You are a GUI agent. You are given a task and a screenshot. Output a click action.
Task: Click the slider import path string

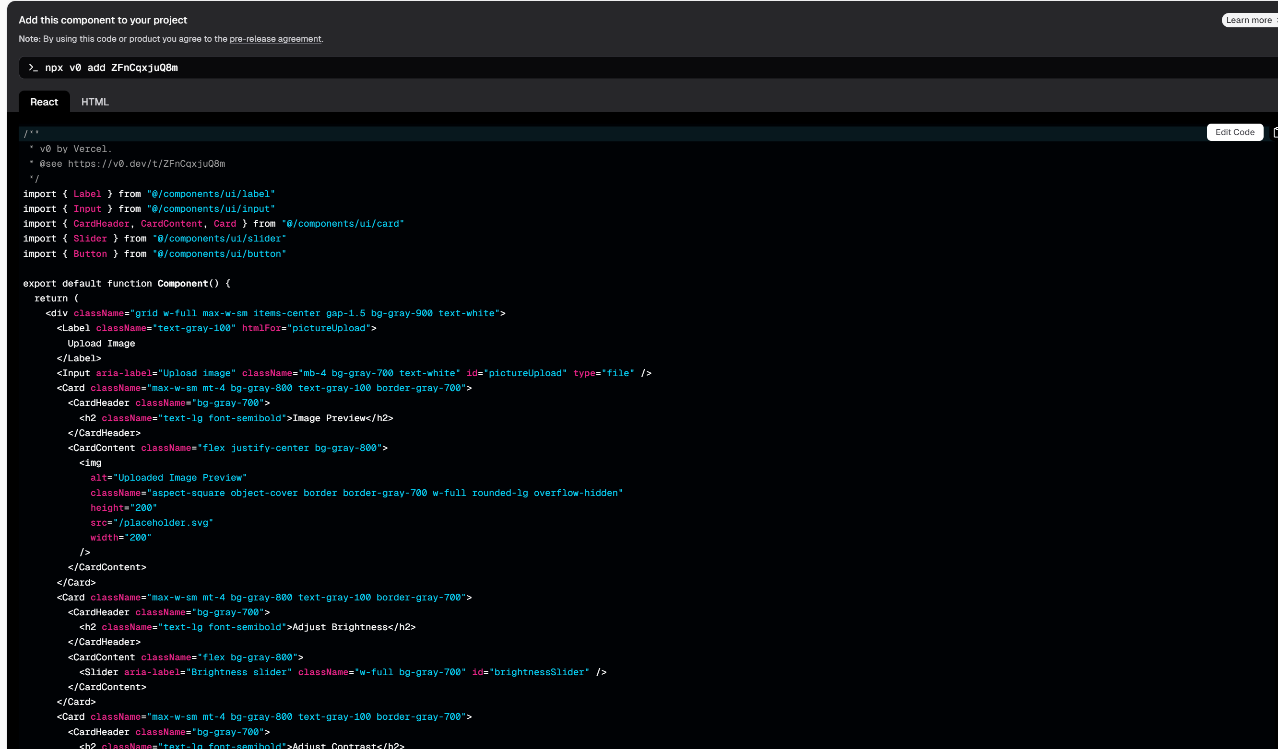click(x=219, y=239)
